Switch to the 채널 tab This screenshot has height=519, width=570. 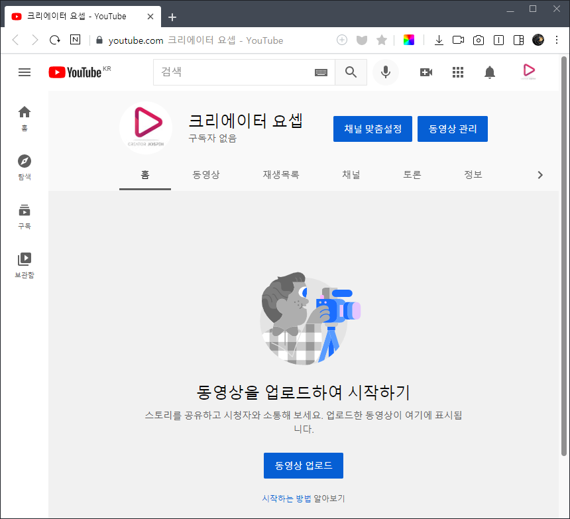coord(351,175)
